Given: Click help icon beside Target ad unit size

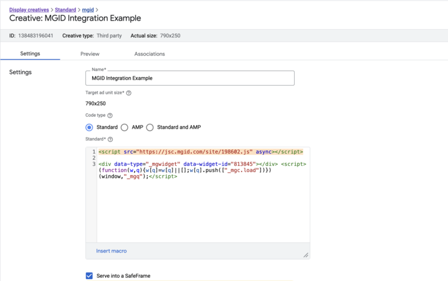Looking at the screenshot, I should 129,93.
